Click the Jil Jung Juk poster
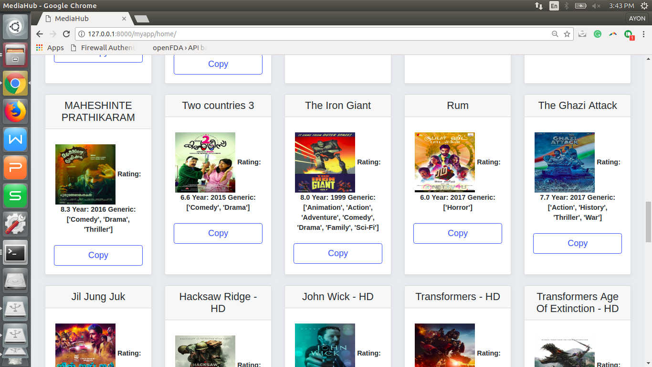This screenshot has height=367, width=652. pos(85,345)
